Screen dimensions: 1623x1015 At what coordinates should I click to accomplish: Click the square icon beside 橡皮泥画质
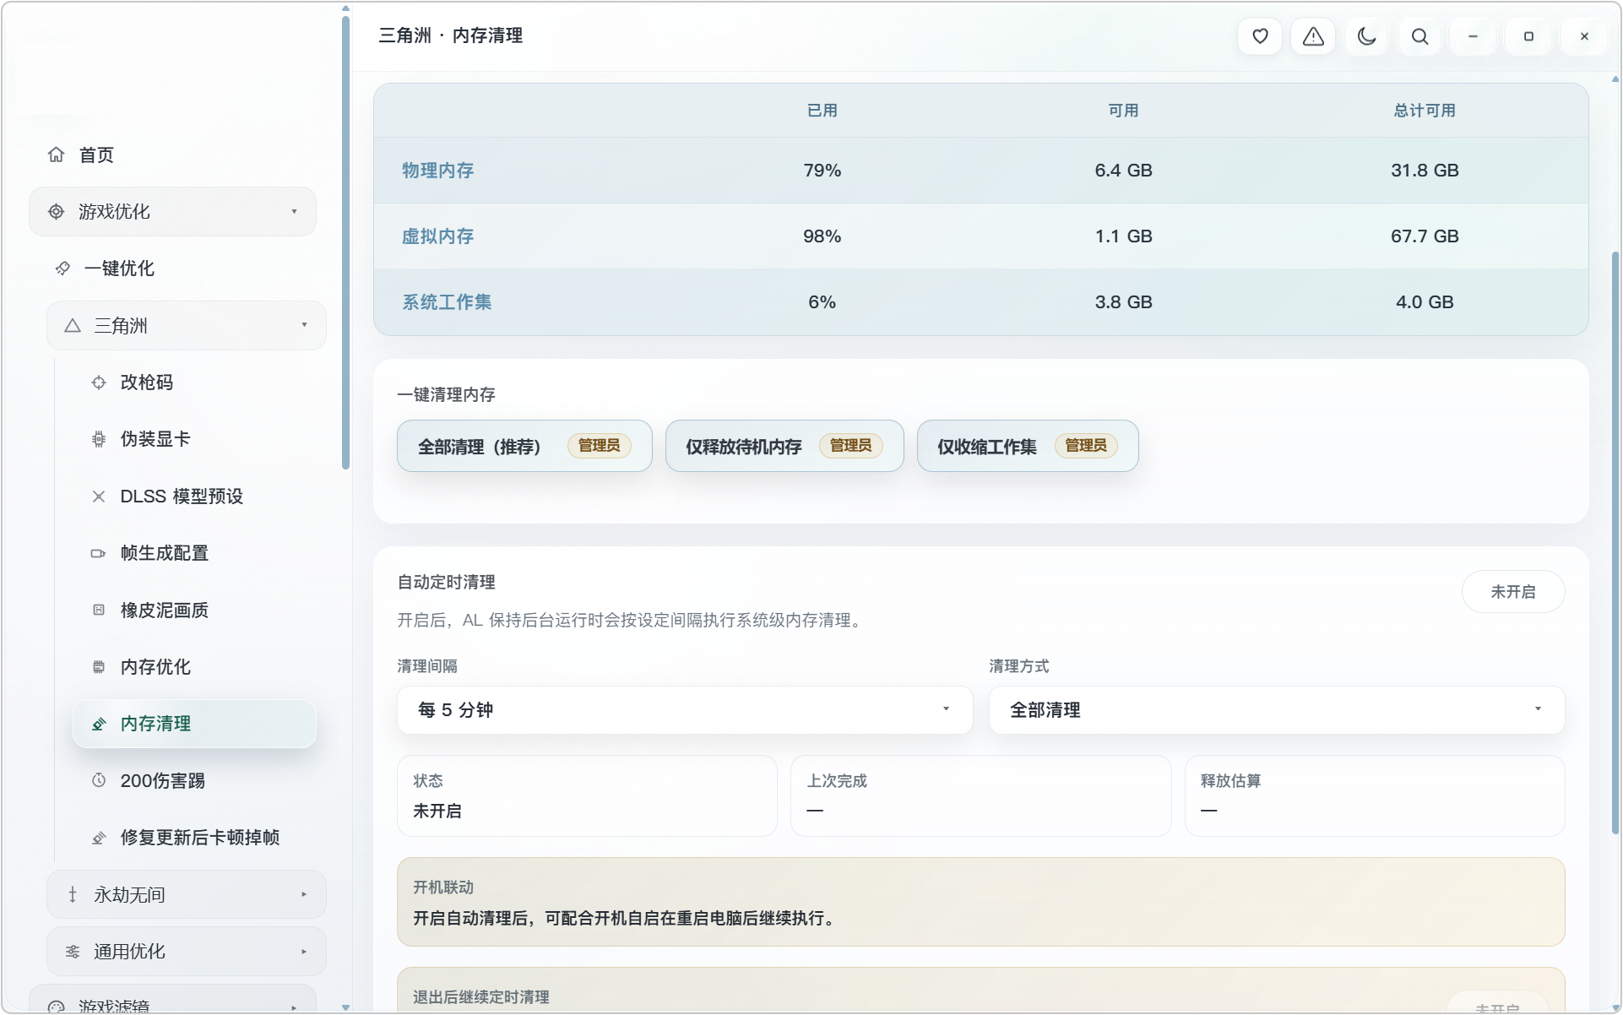click(x=99, y=610)
